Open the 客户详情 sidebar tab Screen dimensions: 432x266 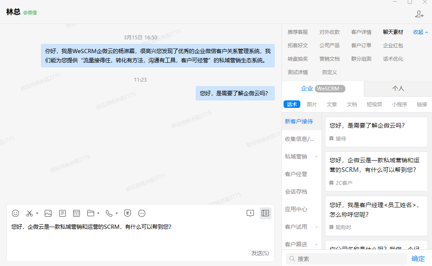(x=361, y=32)
